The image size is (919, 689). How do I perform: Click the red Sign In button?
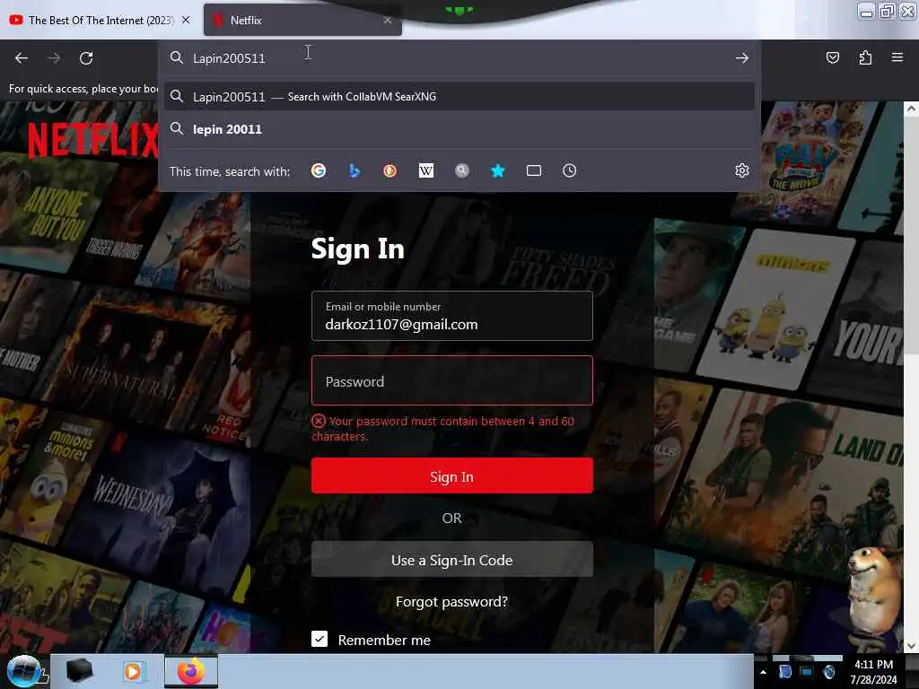452,475
